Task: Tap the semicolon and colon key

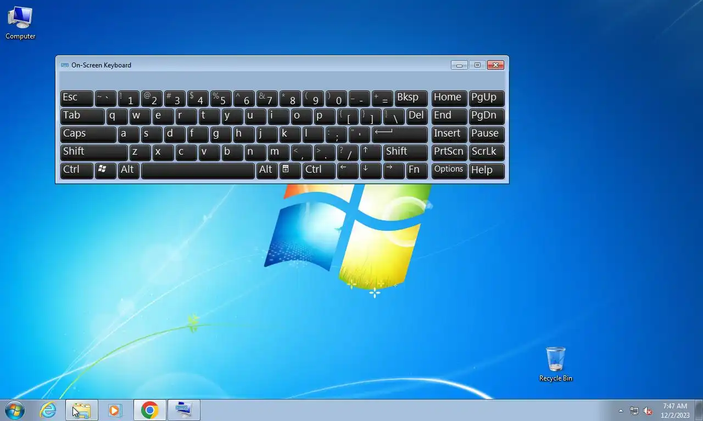Action: pos(336,134)
